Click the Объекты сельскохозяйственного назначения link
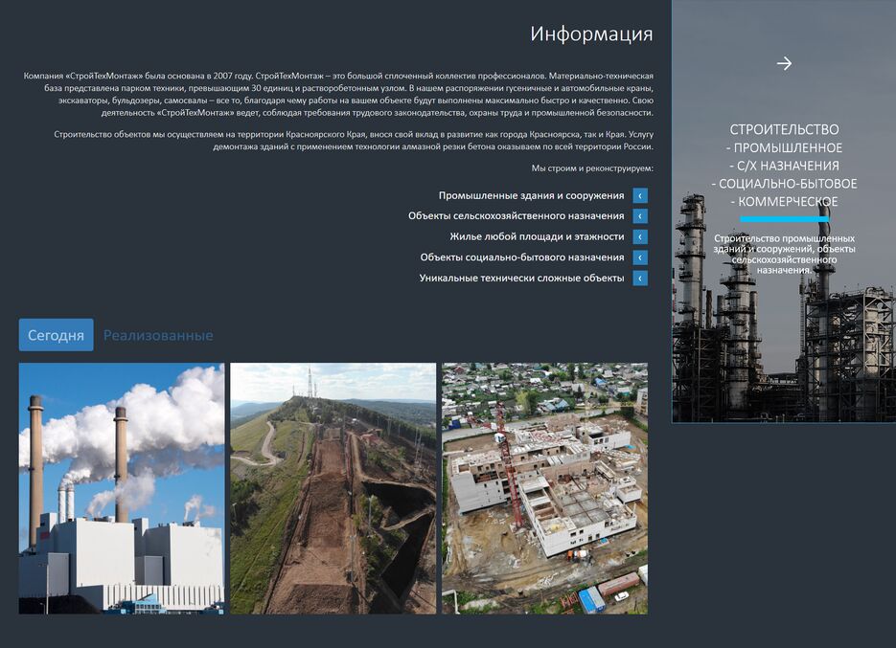Viewport: 896px width, 648px height. [x=516, y=216]
